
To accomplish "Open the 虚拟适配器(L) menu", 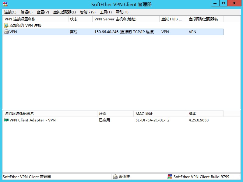I will coord(65,12).
